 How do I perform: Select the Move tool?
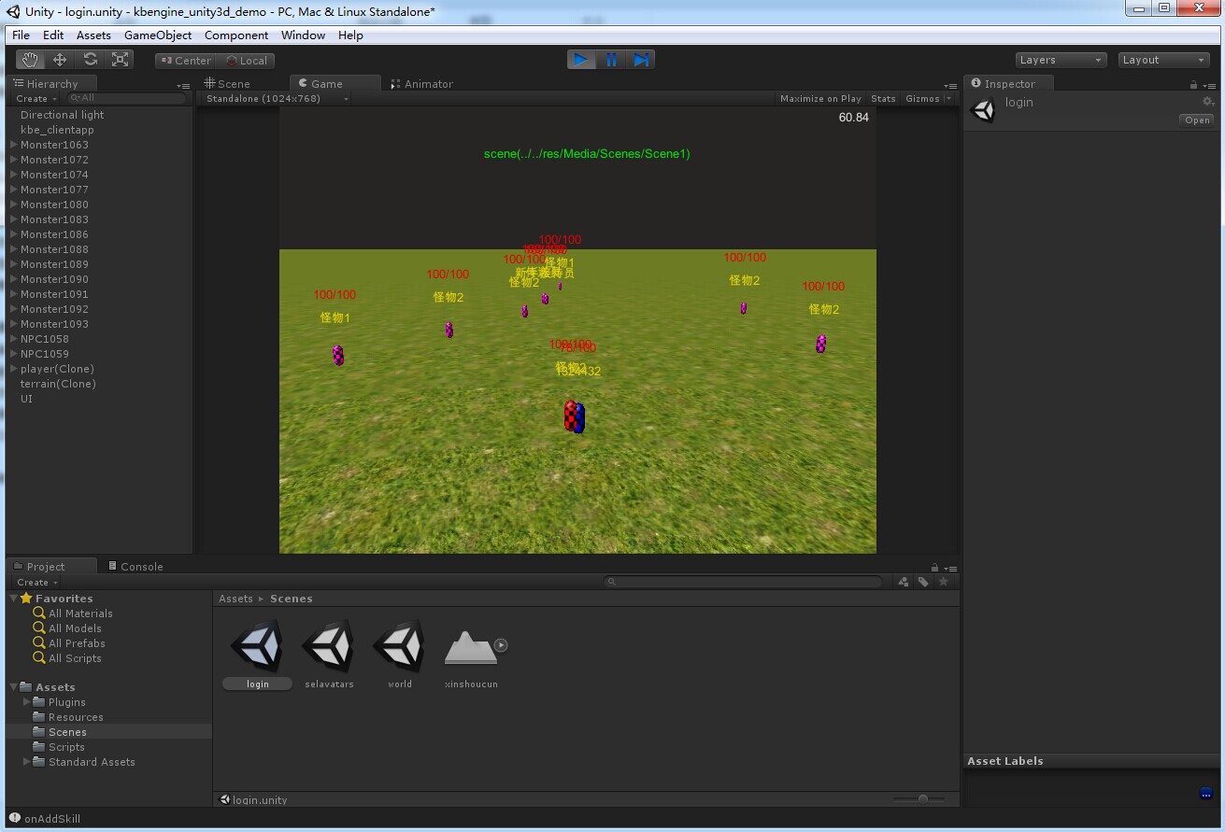(59, 59)
